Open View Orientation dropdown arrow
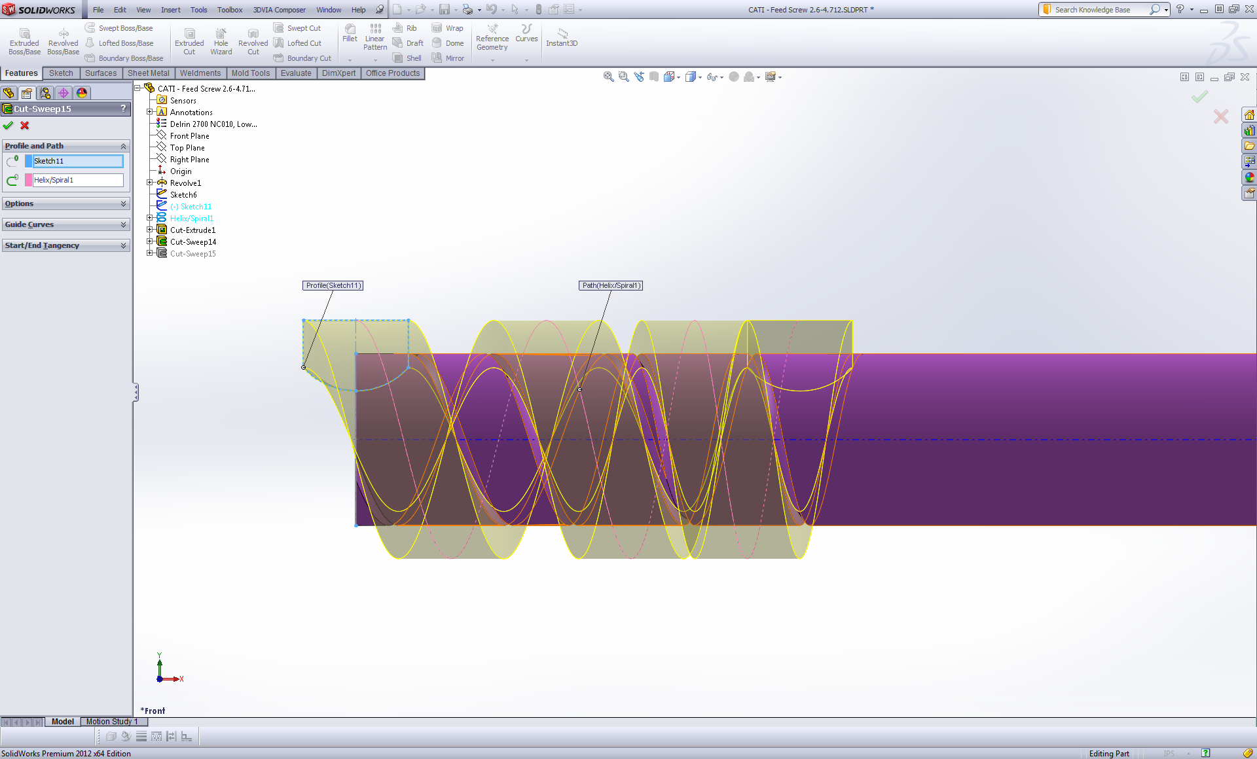 pos(679,77)
